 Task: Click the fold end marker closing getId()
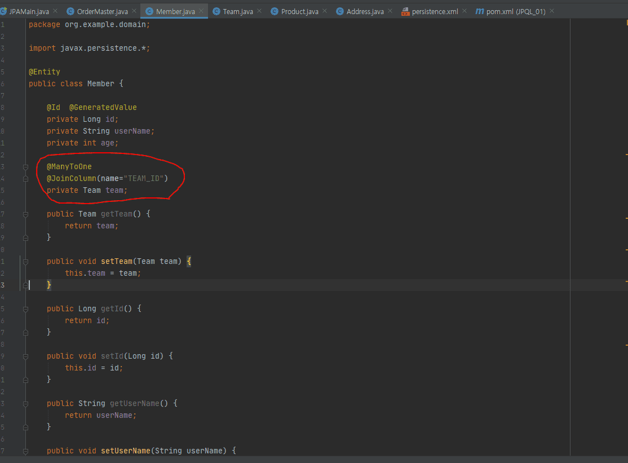(25, 332)
